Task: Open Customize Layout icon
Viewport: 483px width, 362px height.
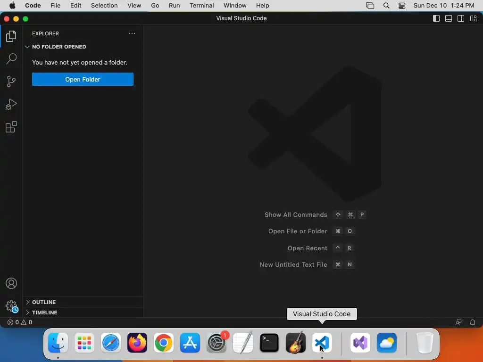Action: 474,18
